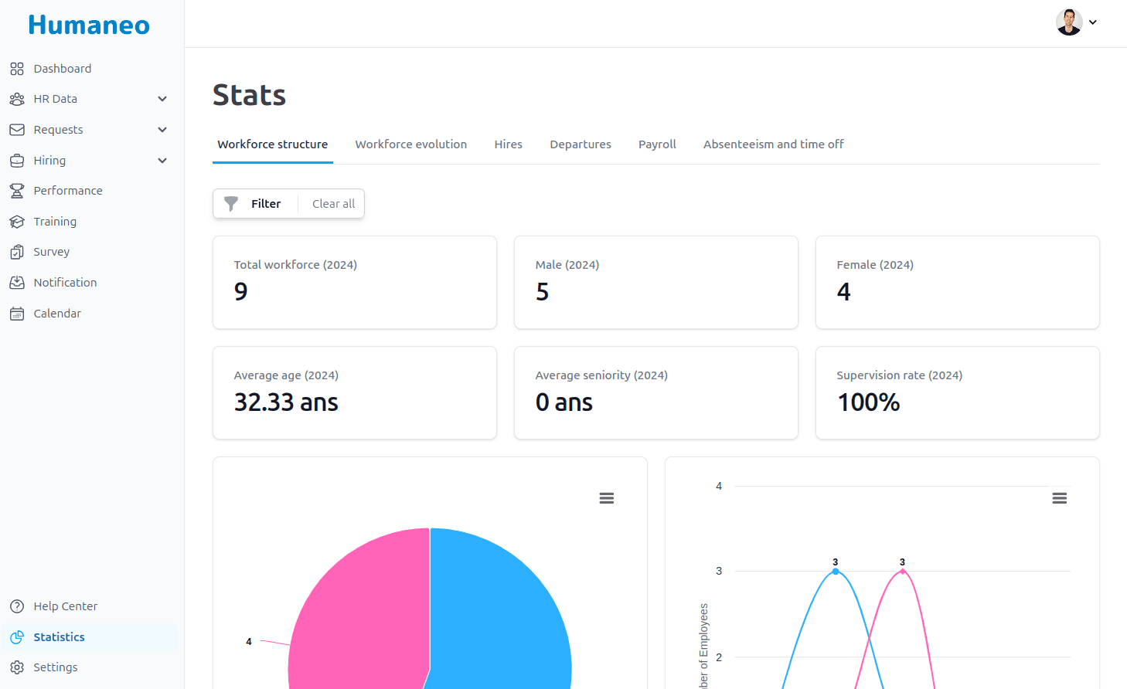The image size is (1127, 689).
Task: Click the user avatar photo
Action: [x=1069, y=22]
